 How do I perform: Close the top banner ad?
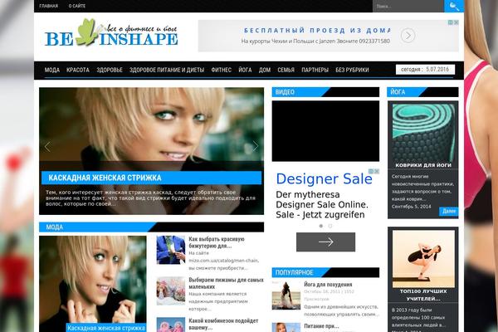[456, 22]
